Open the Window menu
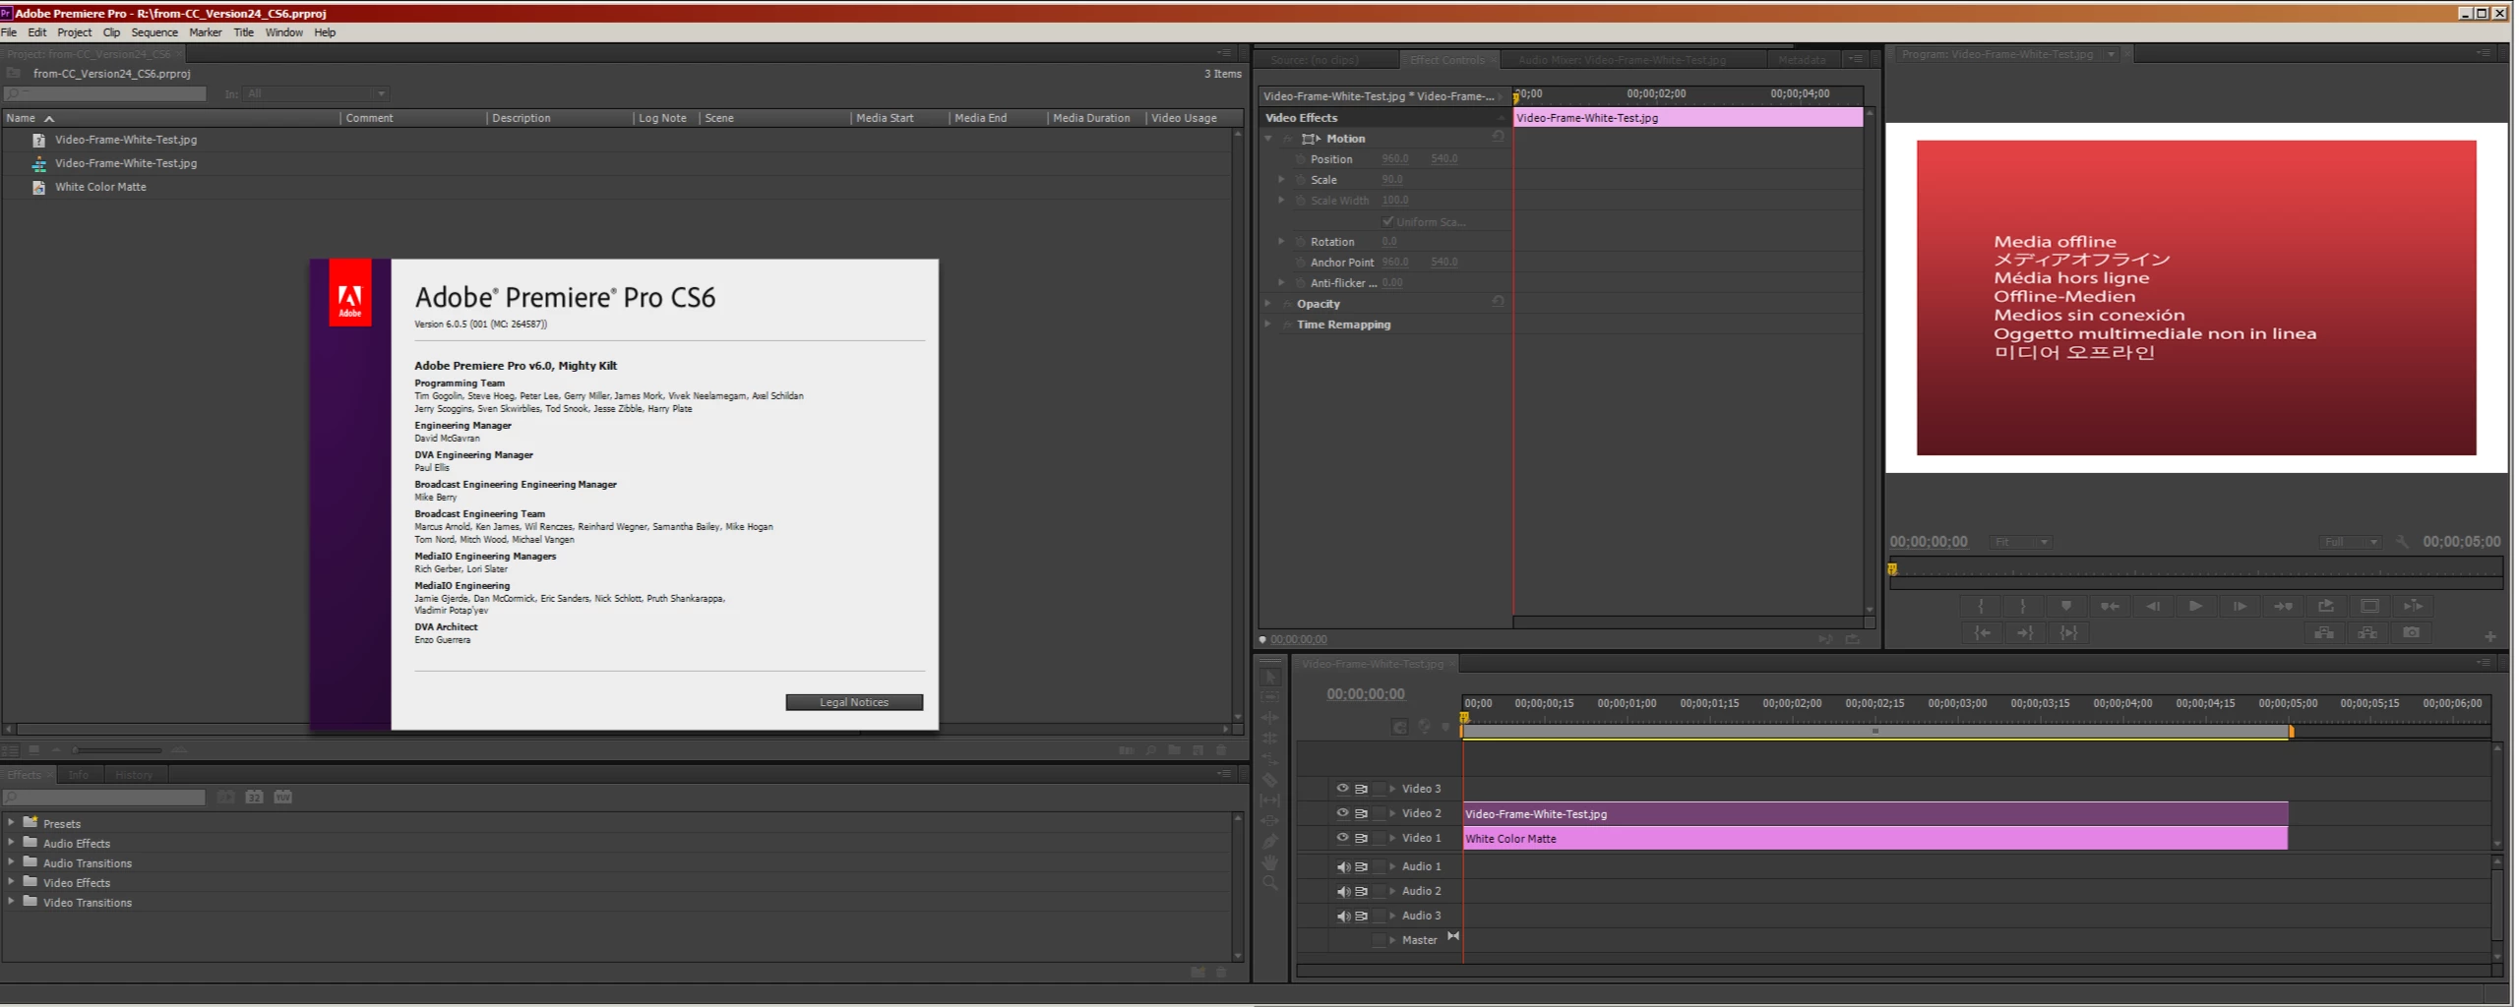Screen dimensions: 2519x1007 click(x=283, y=32)
